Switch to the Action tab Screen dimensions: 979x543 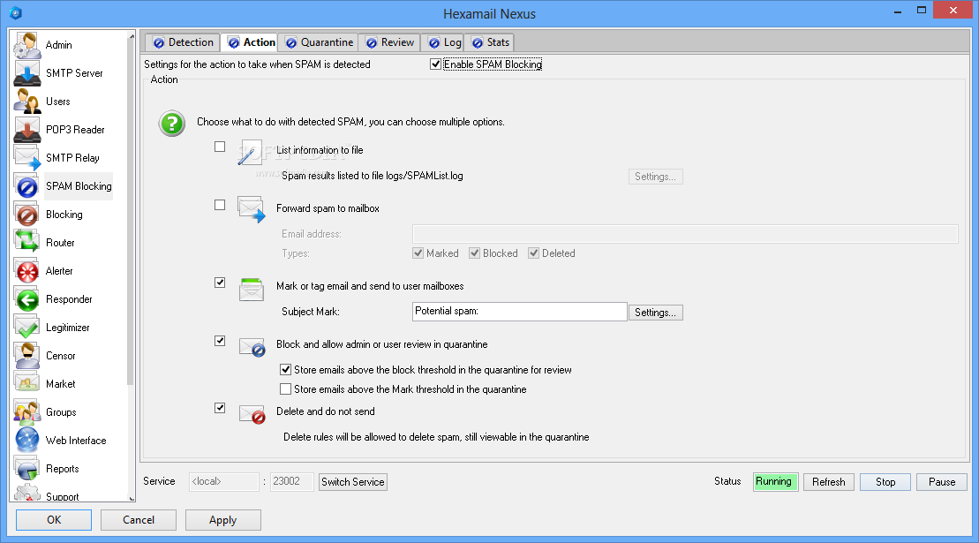click(x=251, y=42)
